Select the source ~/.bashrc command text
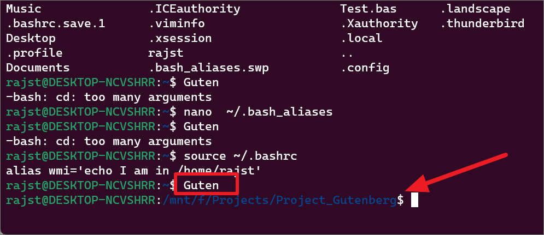This screenshot has height=235, width=544. [240, 156]
